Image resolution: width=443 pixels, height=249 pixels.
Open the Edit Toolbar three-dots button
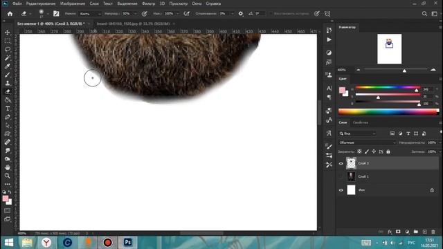(x=8, y=184)
